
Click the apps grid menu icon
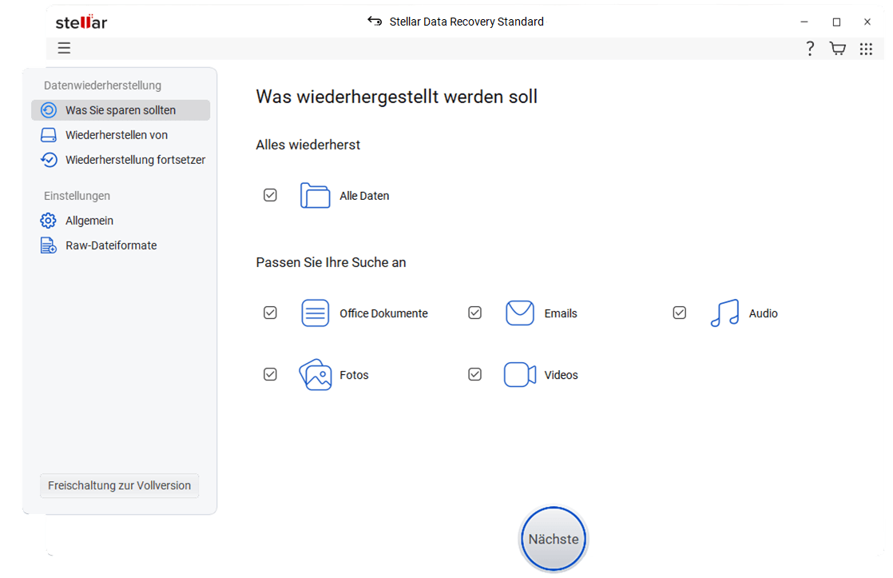point(866,48)
